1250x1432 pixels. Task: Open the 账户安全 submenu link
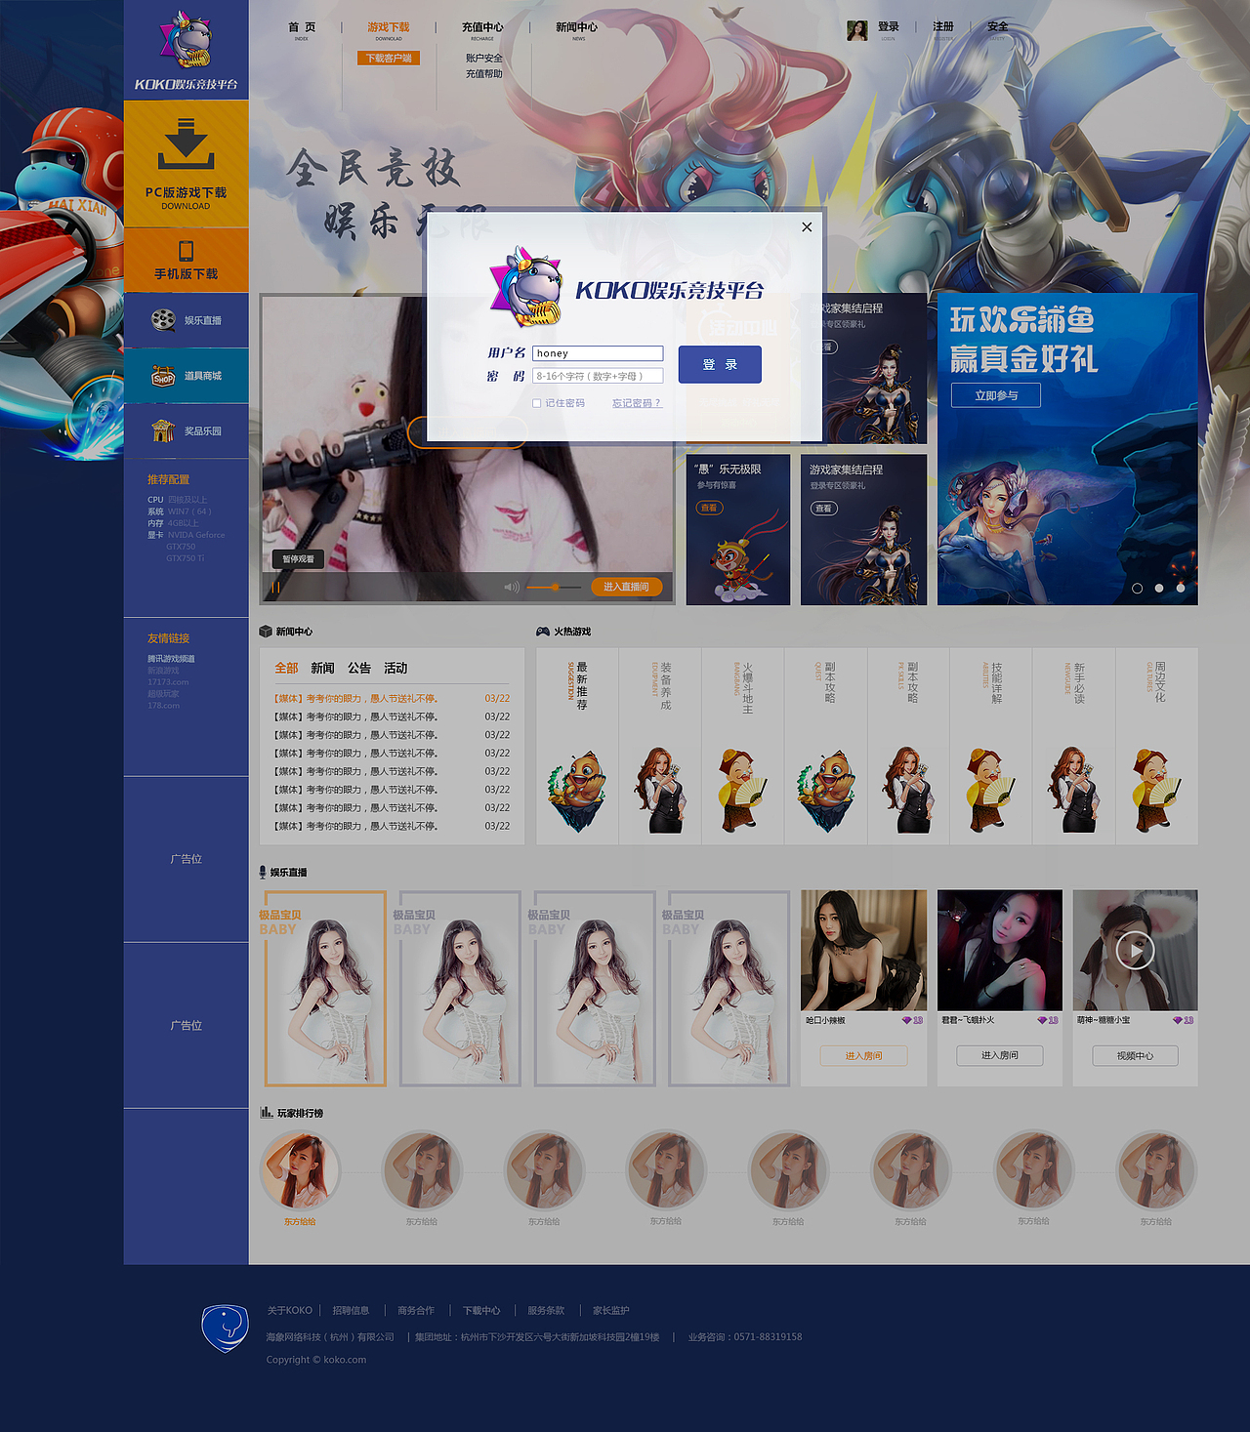click(x=483, y=59)
